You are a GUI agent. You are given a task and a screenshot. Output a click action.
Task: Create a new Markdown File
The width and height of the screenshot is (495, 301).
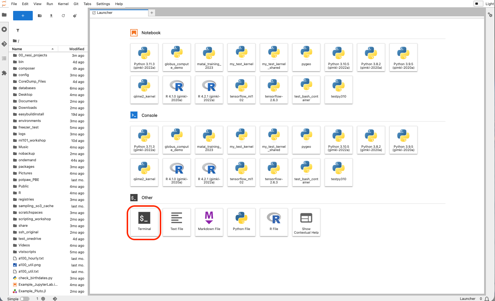[x=209, y=222]
